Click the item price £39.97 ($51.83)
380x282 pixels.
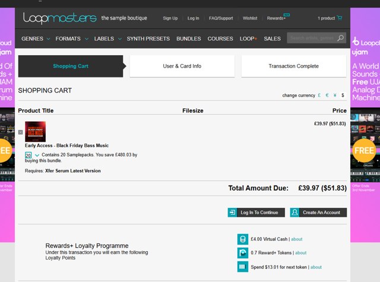[330, 124]
